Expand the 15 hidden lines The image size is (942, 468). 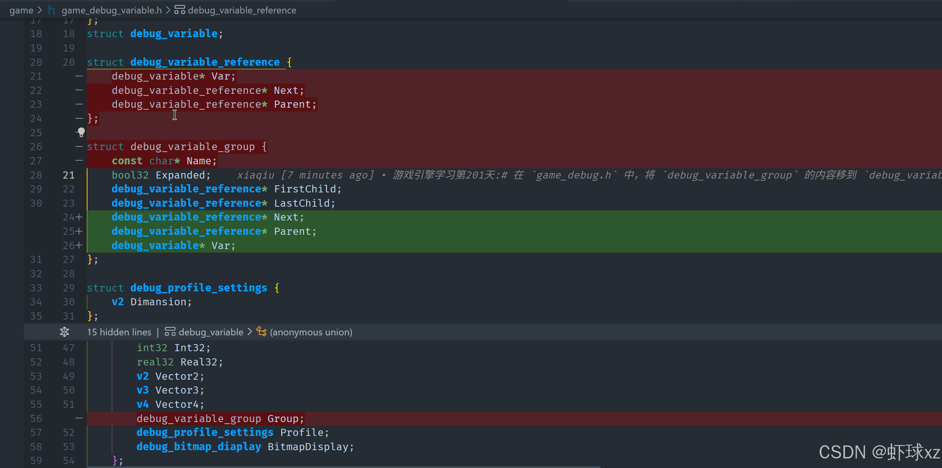click(x=119, y=332)
